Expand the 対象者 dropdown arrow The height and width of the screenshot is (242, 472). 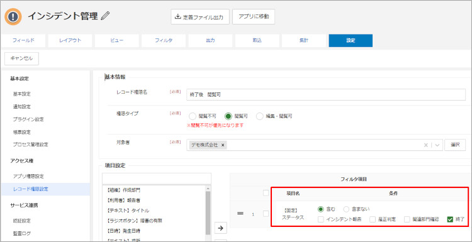[437, 145]
